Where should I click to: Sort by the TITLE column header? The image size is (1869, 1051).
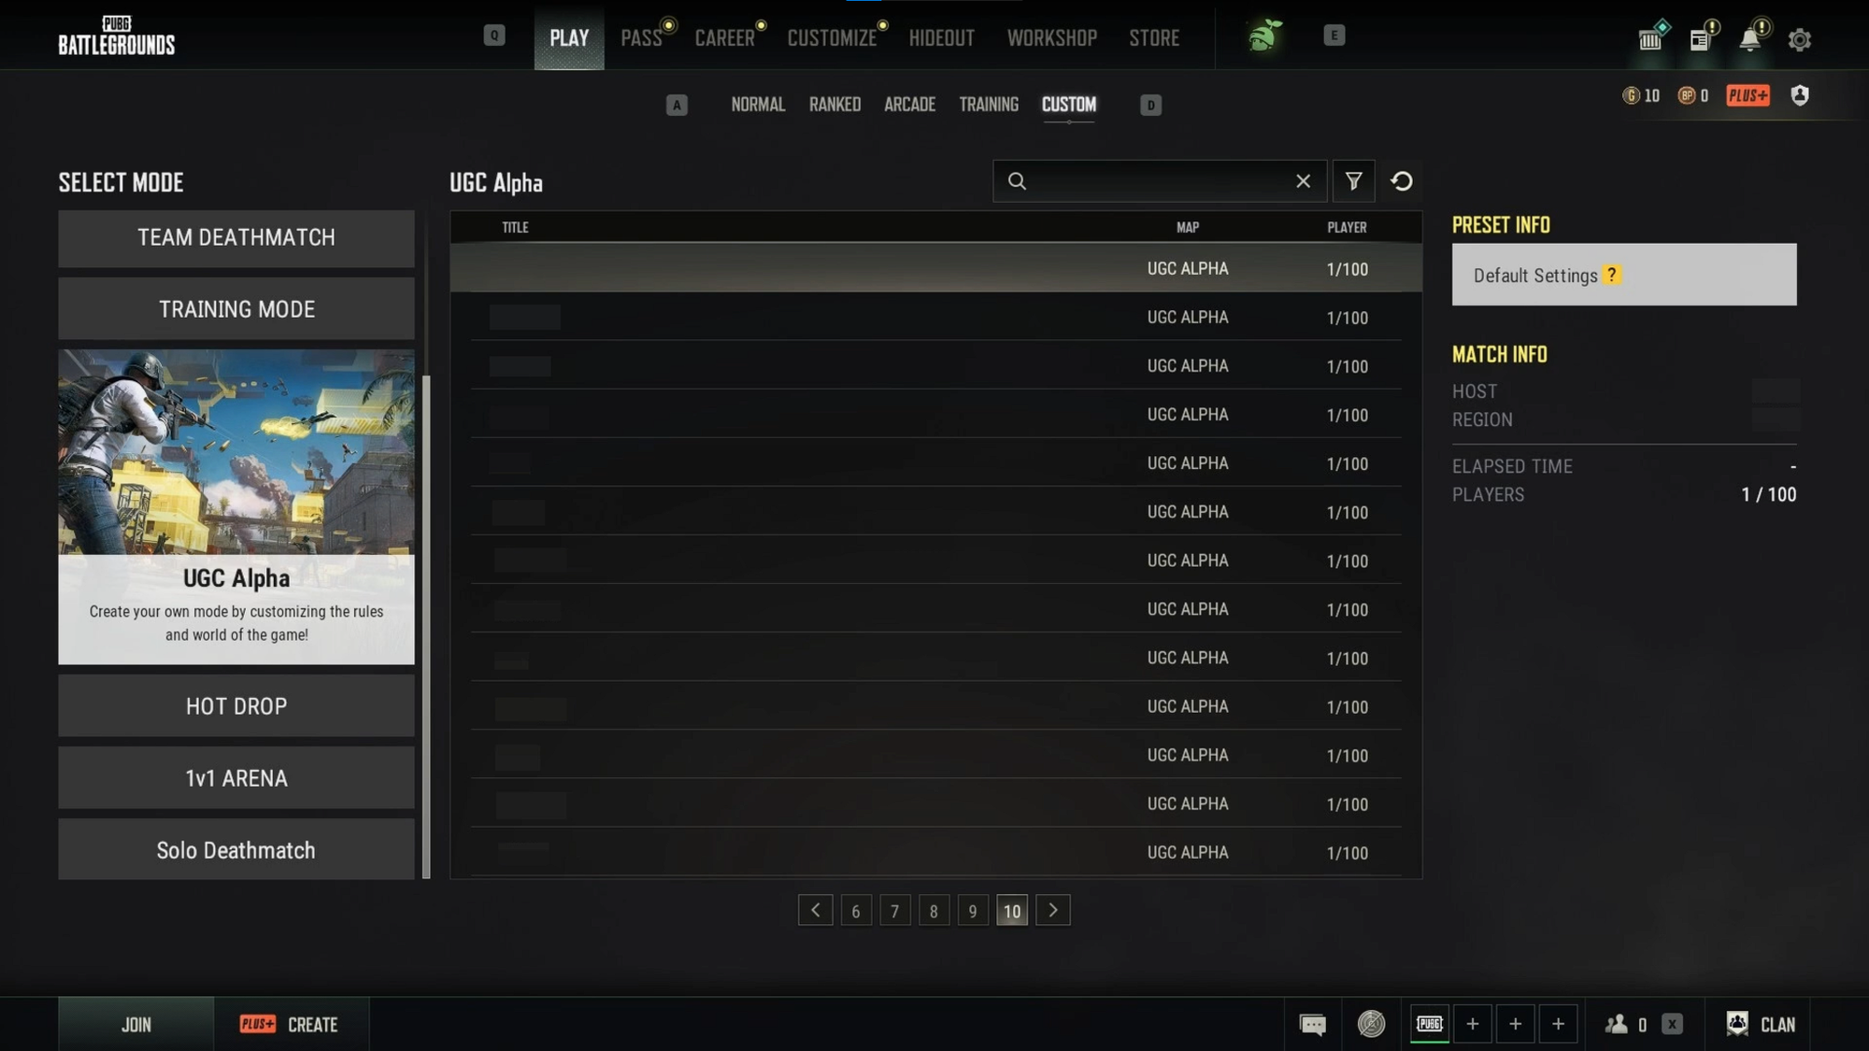515,227
